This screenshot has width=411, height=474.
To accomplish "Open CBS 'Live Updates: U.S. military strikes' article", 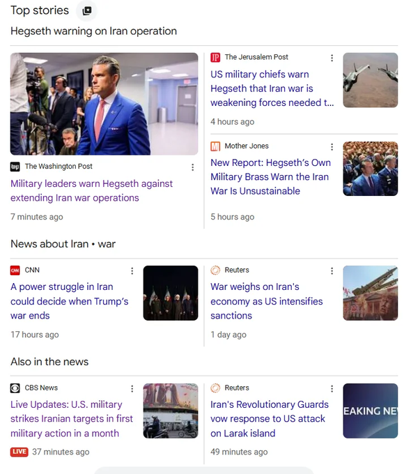I will click(72, 419).
